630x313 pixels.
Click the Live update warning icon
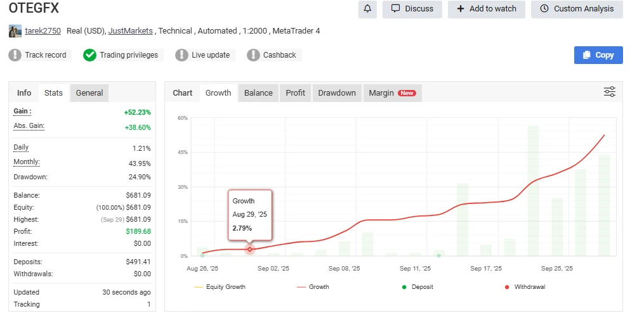(x=182, y=55)
